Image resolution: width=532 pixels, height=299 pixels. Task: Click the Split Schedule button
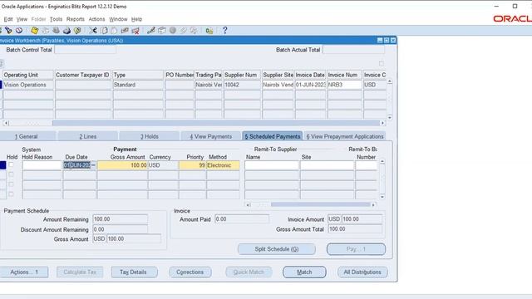click(x=277, y=249)
